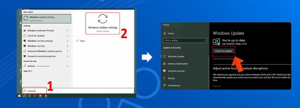300x108 pixels.
Task: Click the 'Update & Security' sidebar heading
Action: coord(172,48)
